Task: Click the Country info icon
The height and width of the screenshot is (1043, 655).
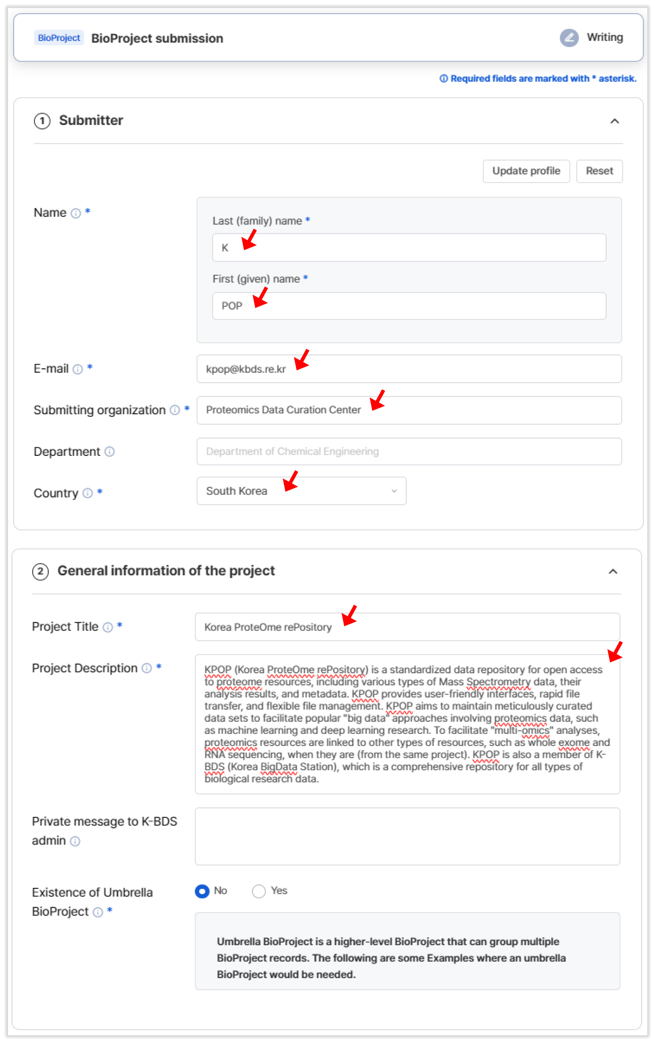Action: click(x=87, y=493)
